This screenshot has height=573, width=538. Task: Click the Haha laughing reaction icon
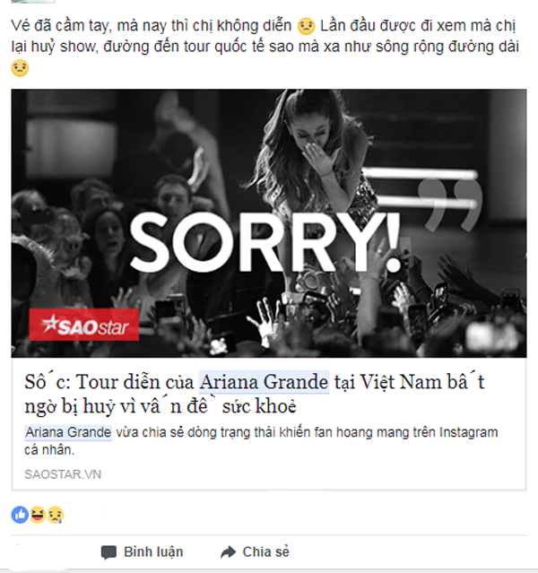38,515
